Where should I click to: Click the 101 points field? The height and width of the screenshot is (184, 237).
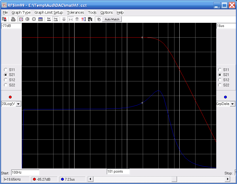pos(118,172)
